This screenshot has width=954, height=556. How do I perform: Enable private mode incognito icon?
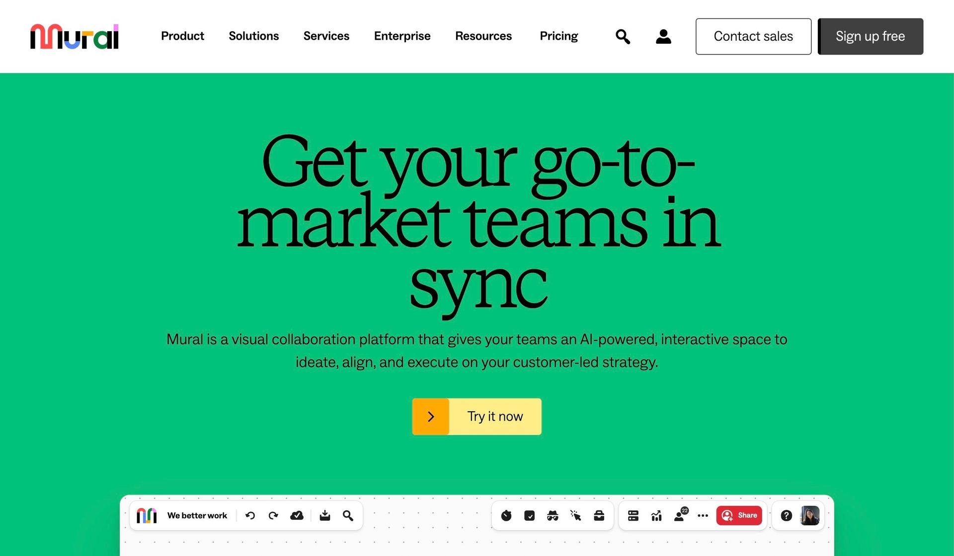[553, 516]
